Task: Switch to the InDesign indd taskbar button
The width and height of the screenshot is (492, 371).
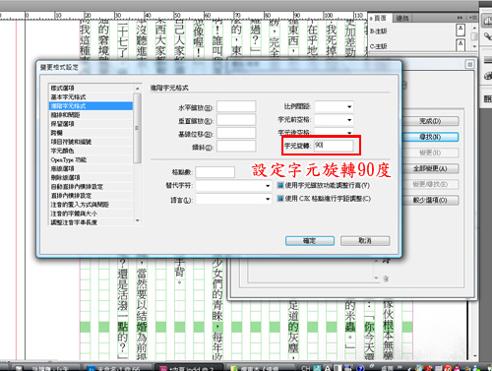Action: pos(190,368)
